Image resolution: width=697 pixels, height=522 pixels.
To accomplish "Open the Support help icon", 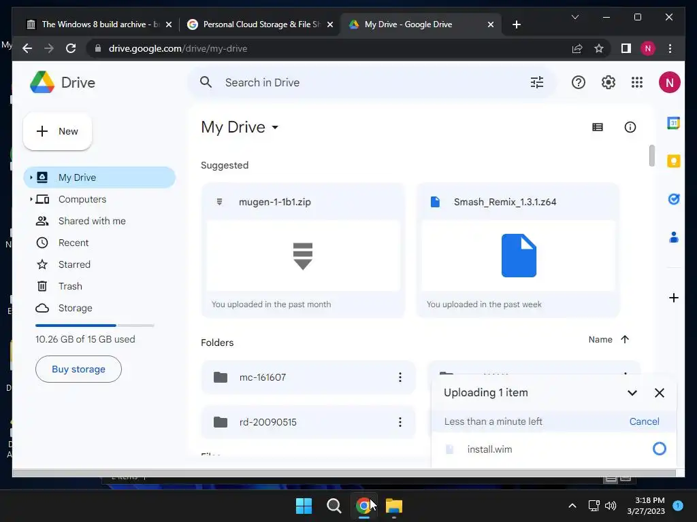I will point(579,82).
